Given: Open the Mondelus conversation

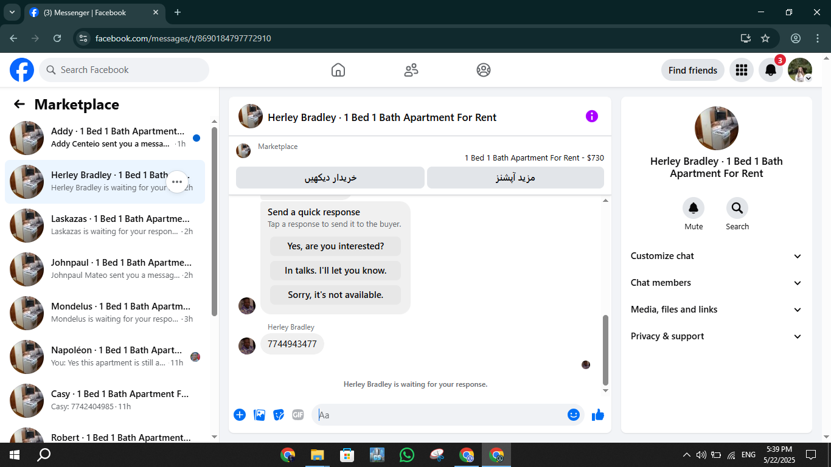Looking at the screenshot, I should [x=105, y=313].
